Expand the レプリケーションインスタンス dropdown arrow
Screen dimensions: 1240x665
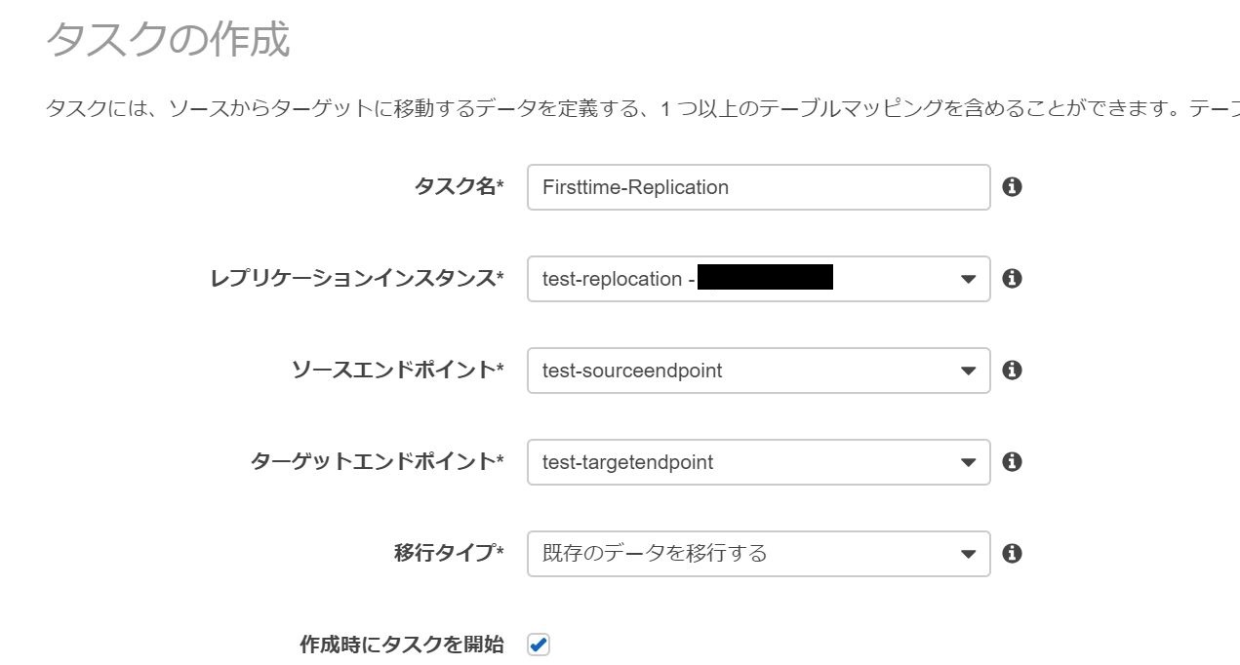pos(968,279)
